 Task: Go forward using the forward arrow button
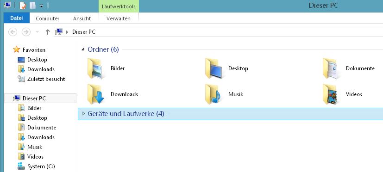(26, 32)
